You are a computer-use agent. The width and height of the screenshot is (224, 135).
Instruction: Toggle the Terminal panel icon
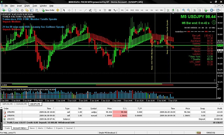32,10
